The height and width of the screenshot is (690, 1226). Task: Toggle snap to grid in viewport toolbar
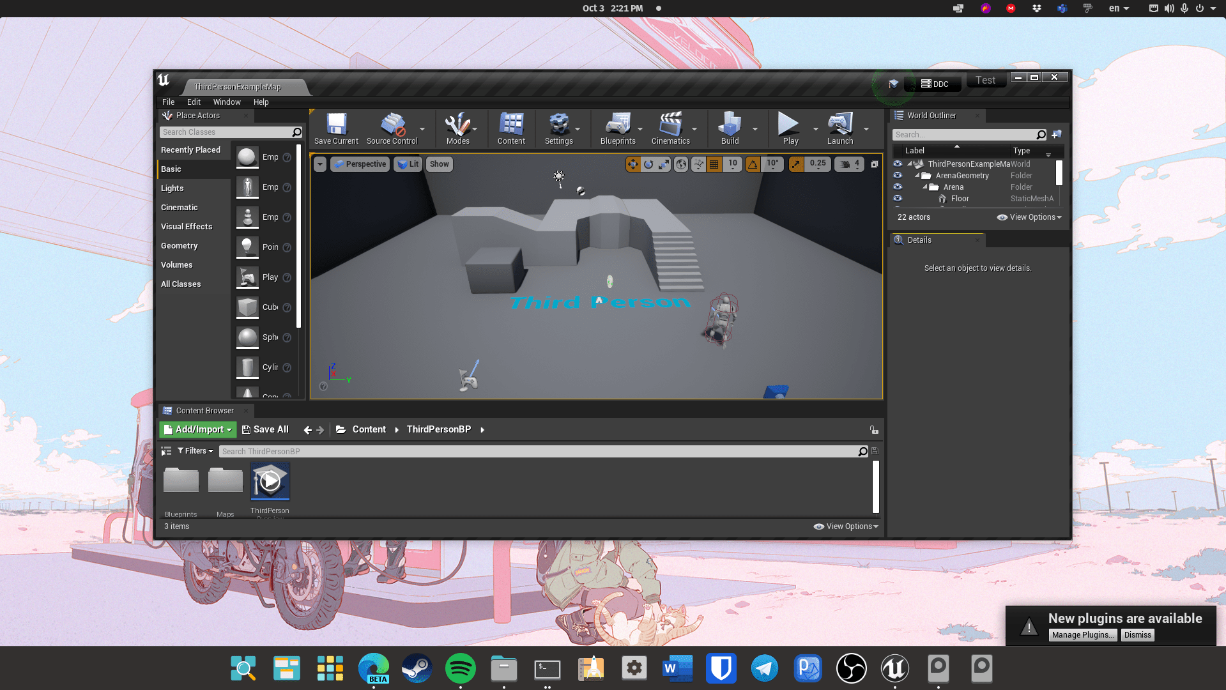[714, 164]
